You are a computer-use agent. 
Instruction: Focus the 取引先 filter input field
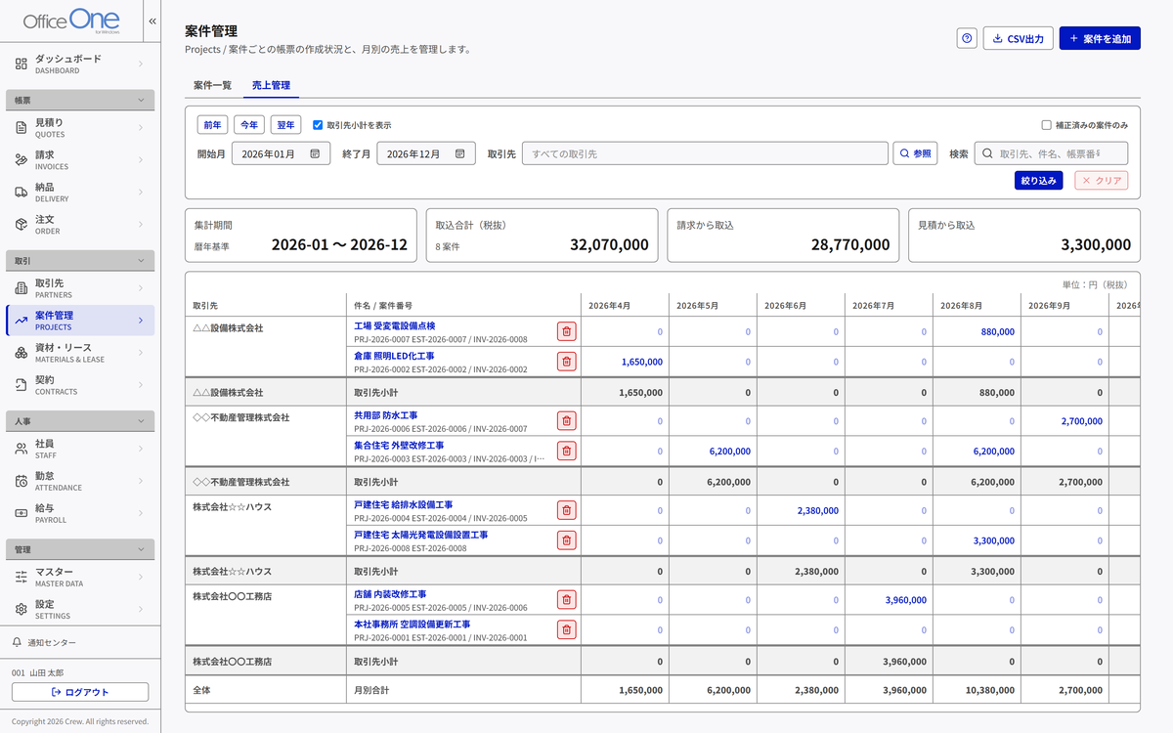coord(705,153)
